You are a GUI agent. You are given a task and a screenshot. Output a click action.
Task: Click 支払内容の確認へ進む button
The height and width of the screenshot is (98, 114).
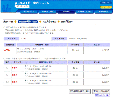click(x=80, y=91)
